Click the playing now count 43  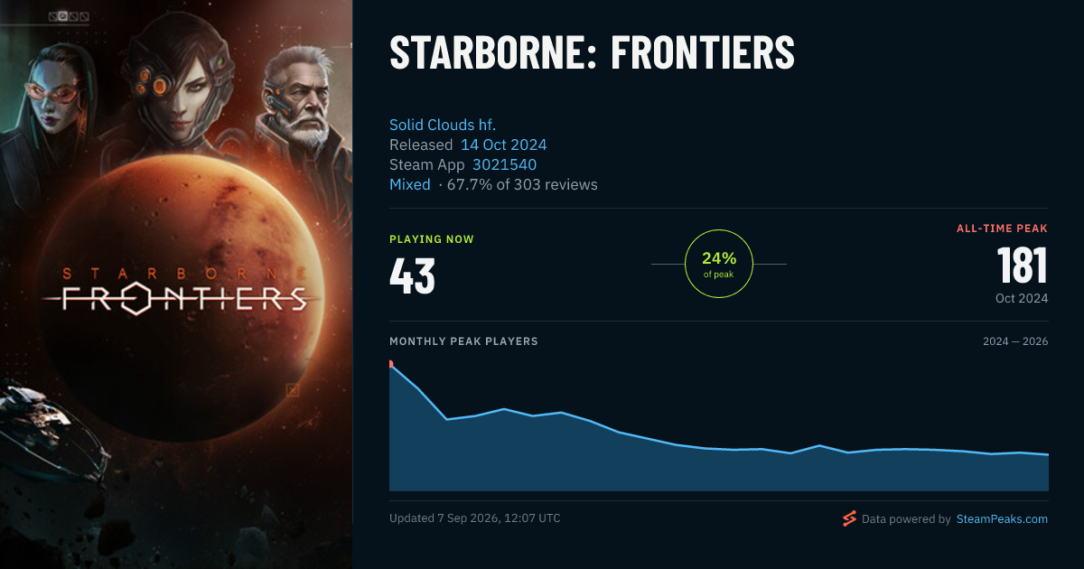point(413,276)
